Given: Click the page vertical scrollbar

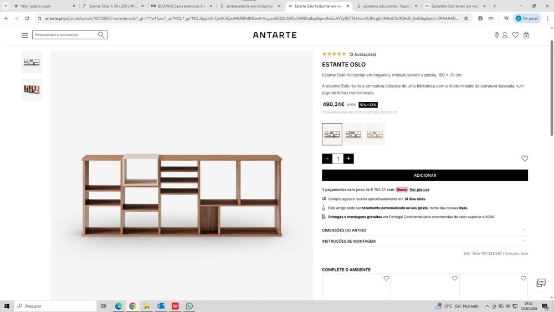Looking at the screenshot, I should coord(552,88).
